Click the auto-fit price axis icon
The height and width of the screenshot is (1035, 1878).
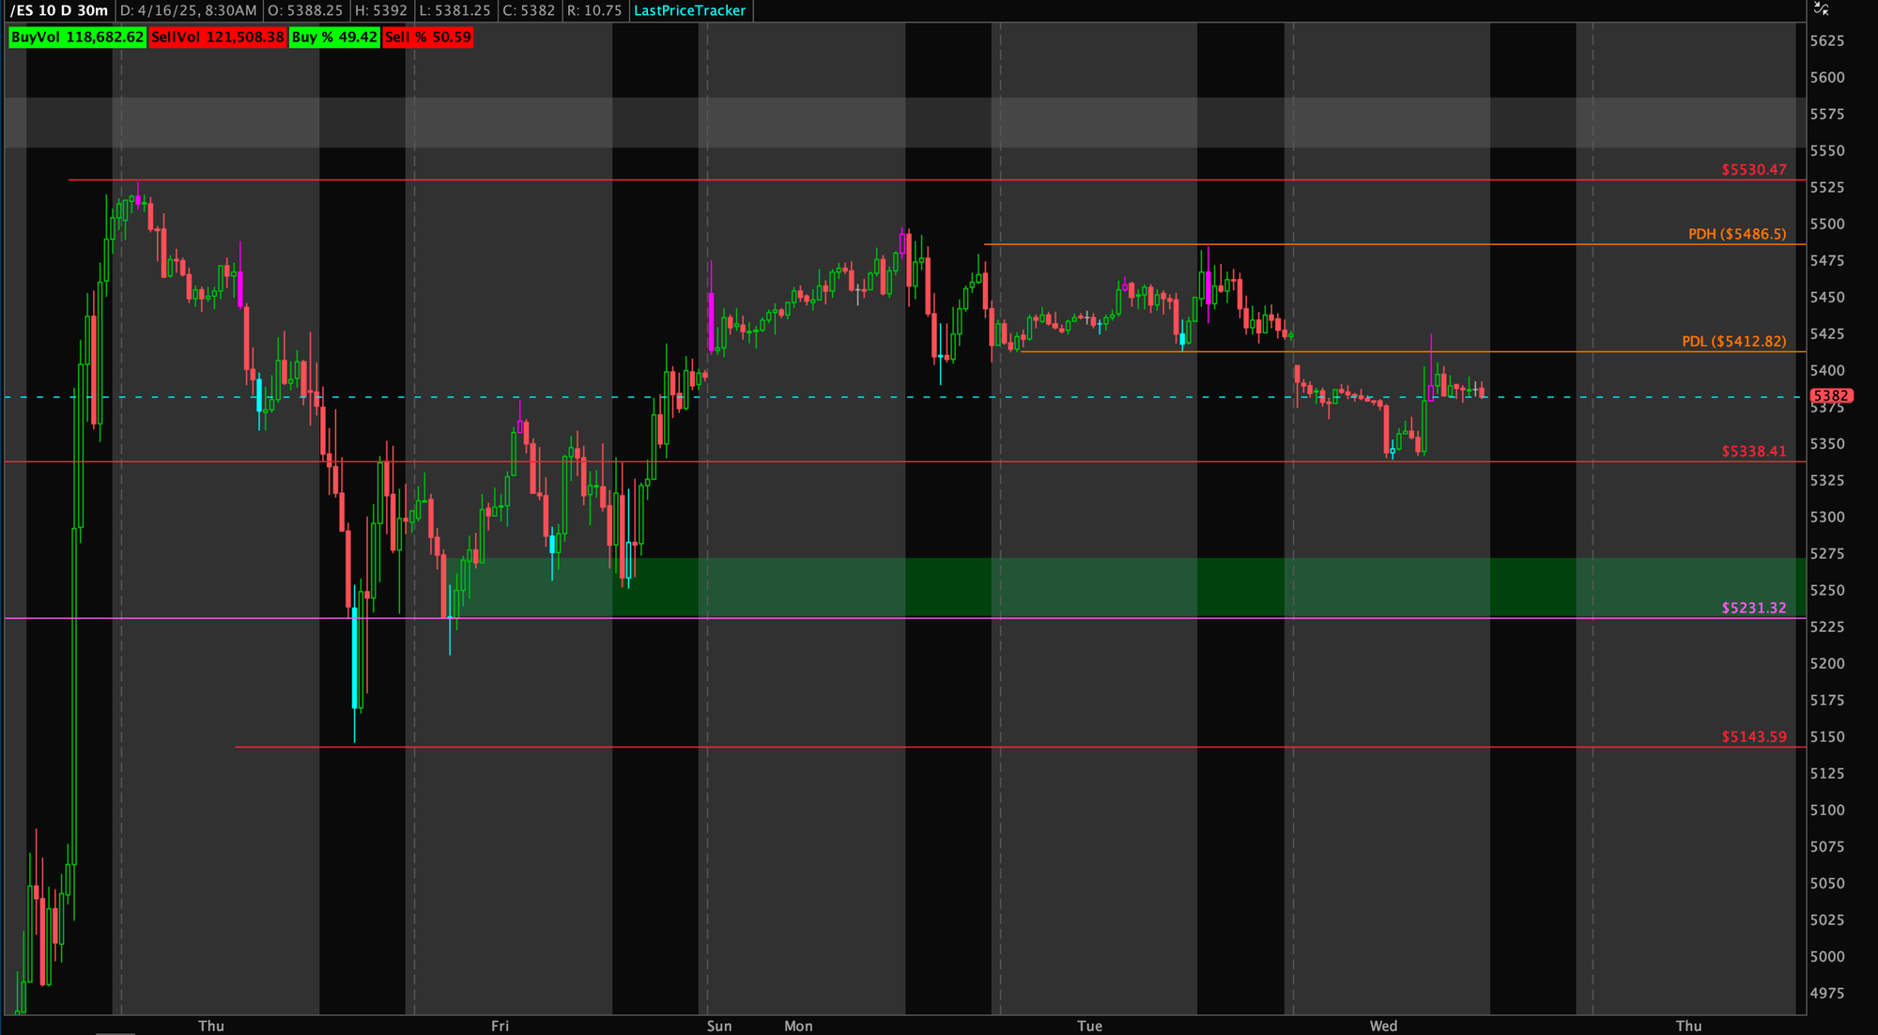(1821, 8)
